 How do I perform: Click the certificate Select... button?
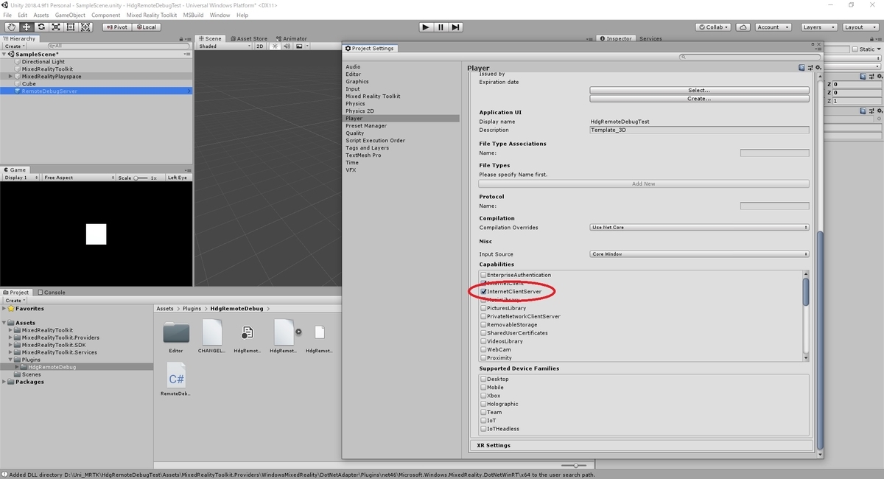click(x=699, y=90)
